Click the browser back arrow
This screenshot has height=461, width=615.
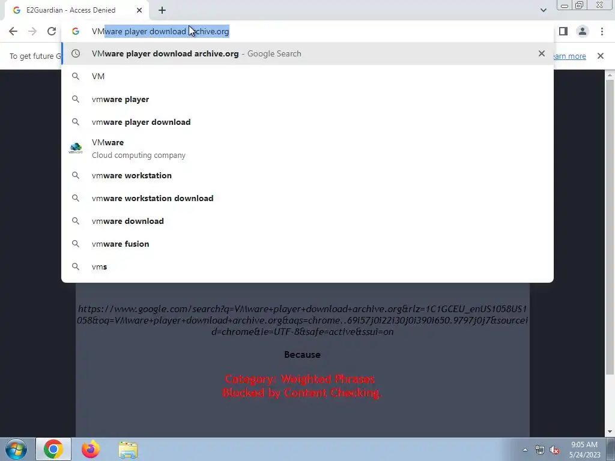(13, 31)
